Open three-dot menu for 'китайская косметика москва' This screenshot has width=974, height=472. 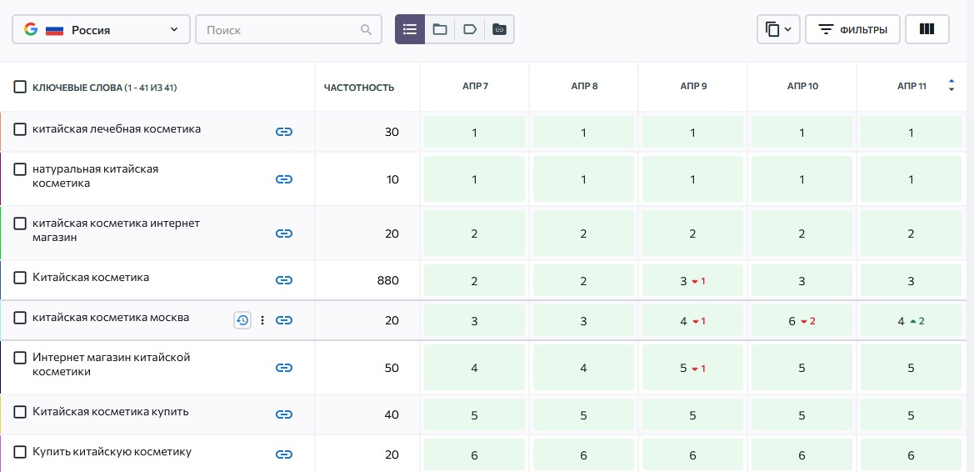[262, 320]
